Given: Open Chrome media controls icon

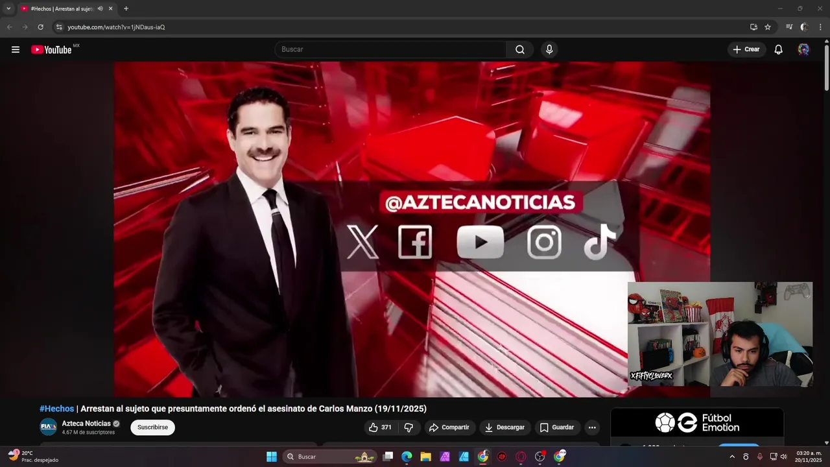Looking at the screenshot, I should coord(789,27).
